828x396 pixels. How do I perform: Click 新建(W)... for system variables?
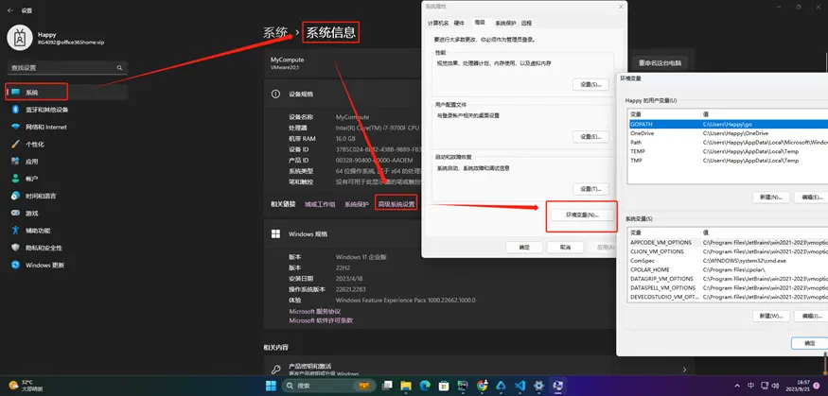point(771,316)
